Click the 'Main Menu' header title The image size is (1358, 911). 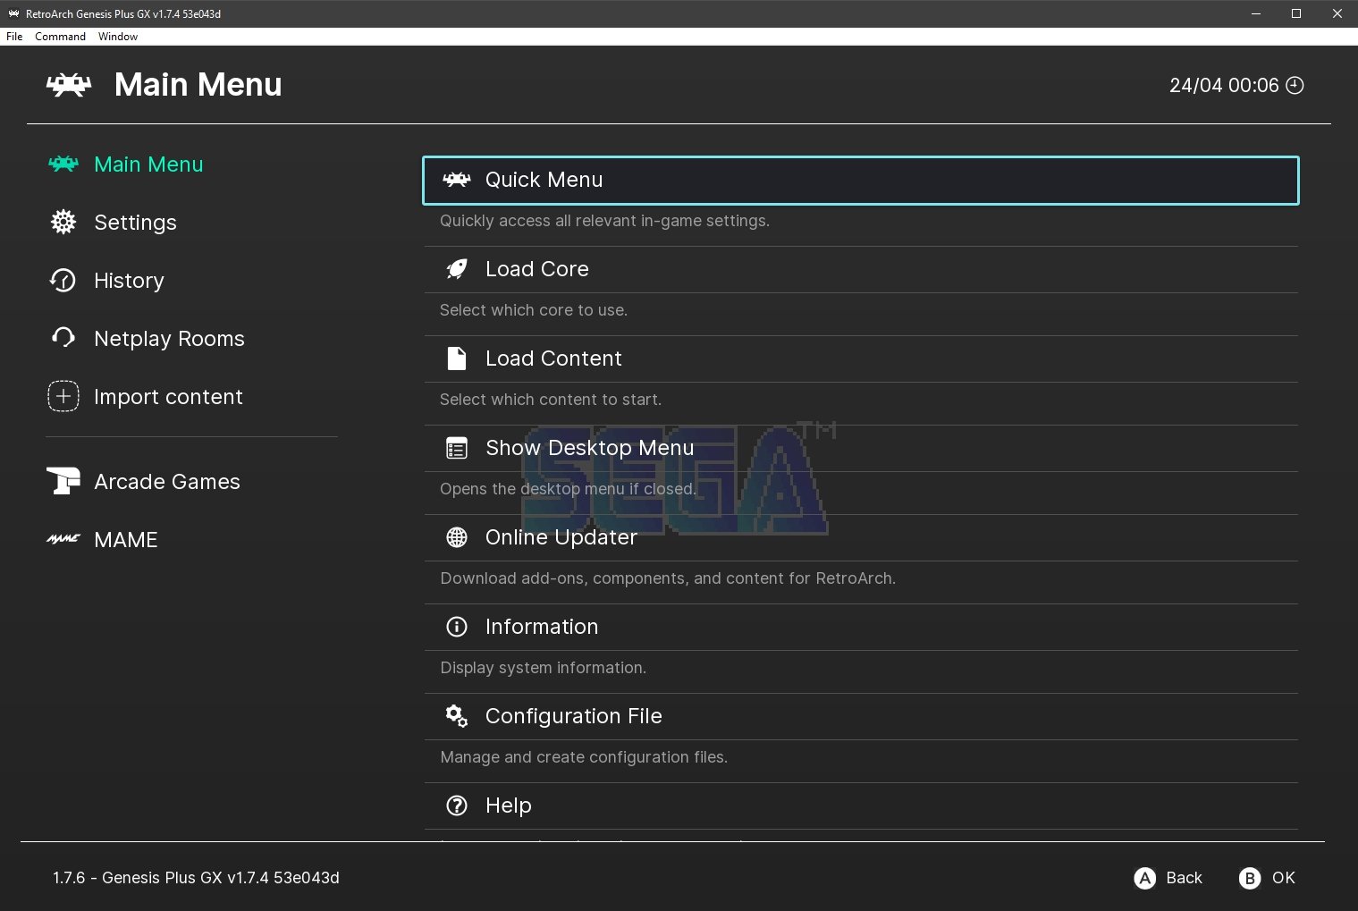(198, 85)
